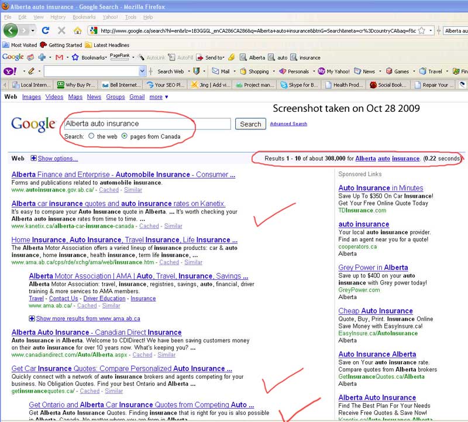Open Yahoo Travel toolbar button
The width and height of the screenshot is (468, 422).
(x=431, y=71)
